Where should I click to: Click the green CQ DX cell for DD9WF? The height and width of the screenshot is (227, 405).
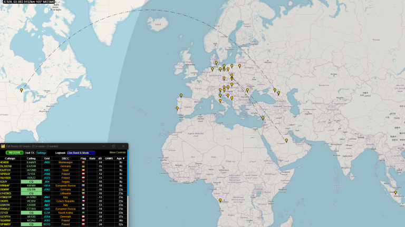(31, 190)
